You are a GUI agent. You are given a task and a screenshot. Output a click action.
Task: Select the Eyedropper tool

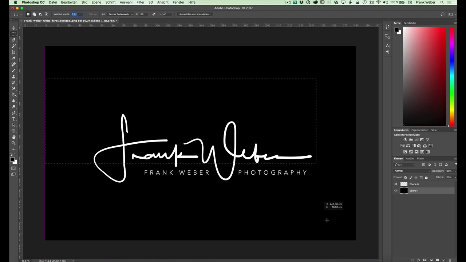coord(13,58)
